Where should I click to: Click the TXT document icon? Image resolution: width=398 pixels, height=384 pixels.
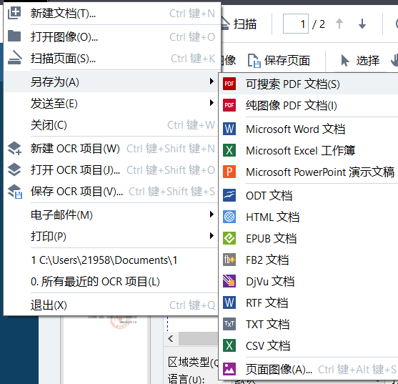pos(229,324)
